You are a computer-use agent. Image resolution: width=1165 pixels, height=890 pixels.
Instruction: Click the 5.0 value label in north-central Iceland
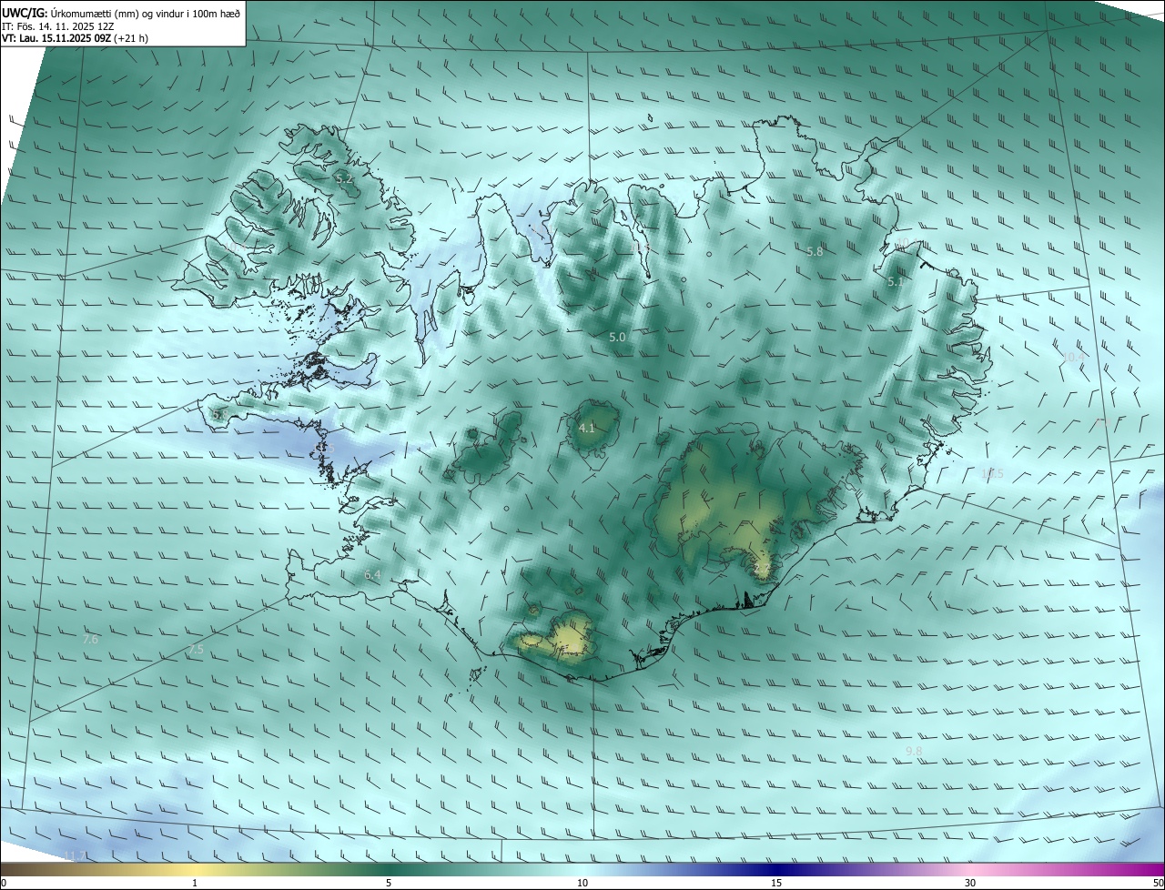tap(617, 338)
